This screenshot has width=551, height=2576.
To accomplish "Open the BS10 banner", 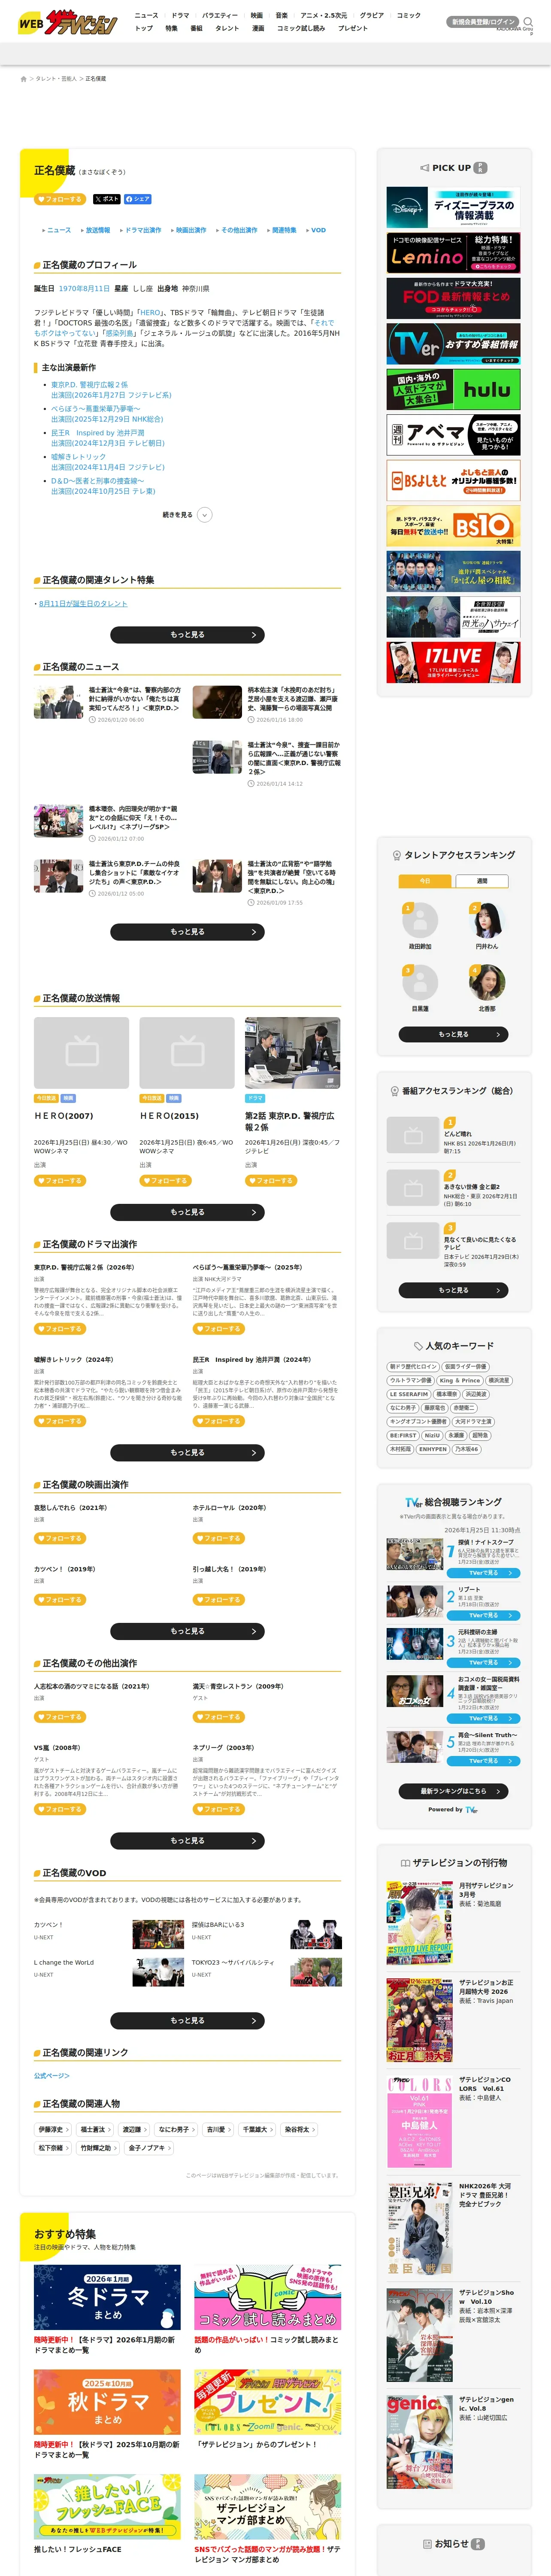I will coord(453,526).
